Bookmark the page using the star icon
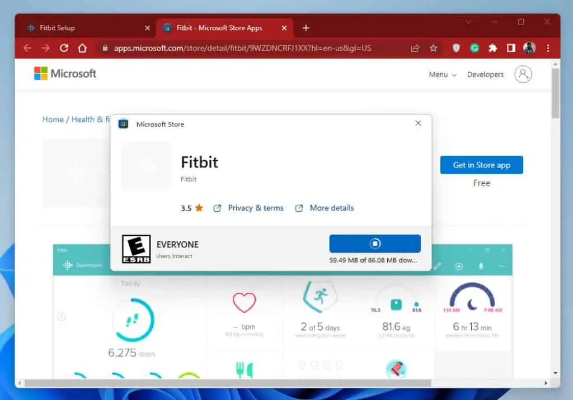The width and height of the screenshot is (573, 400). 434,48
